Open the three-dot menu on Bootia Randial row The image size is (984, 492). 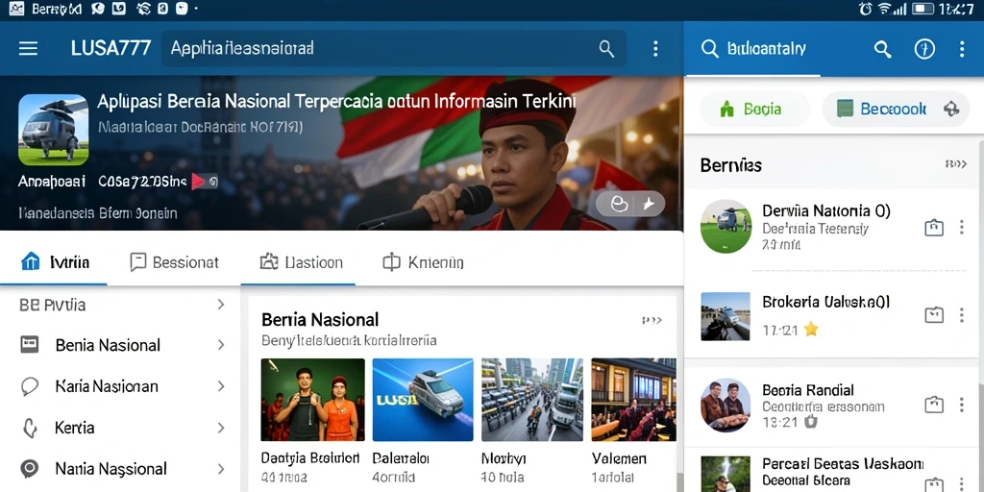pyautogui.click(x=961, y=405)
